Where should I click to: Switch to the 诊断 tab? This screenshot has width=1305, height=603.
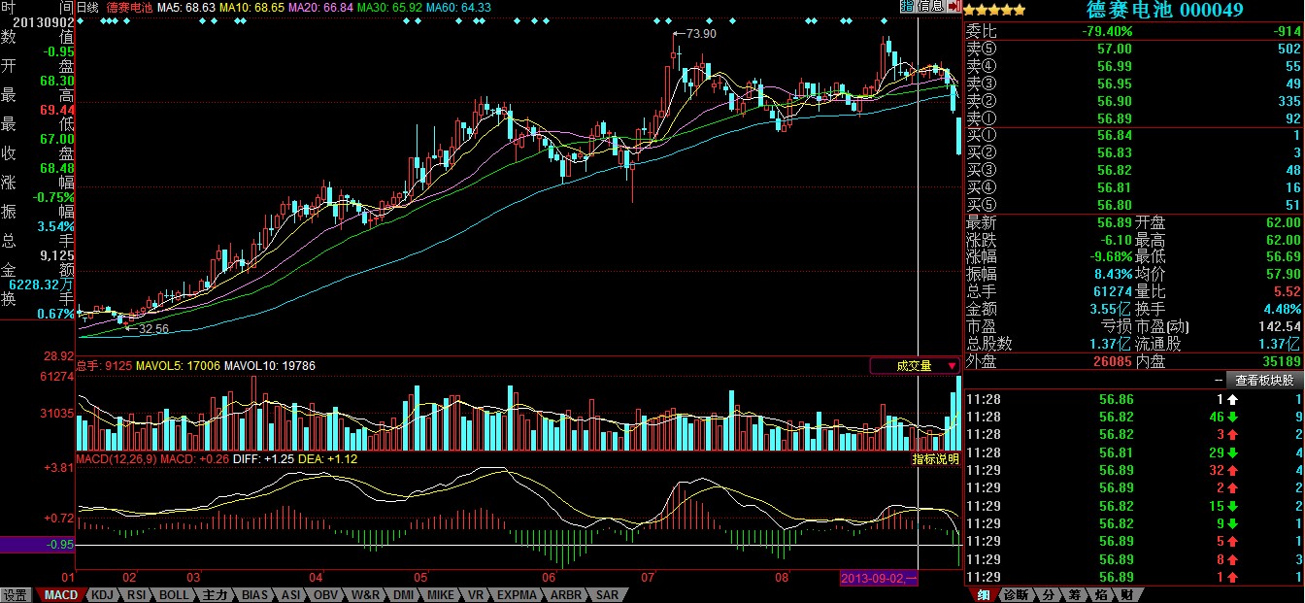tap(1015, 594)
